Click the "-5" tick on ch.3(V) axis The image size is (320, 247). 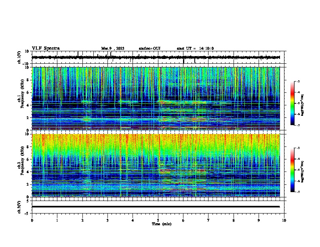(x=27, y=214)
